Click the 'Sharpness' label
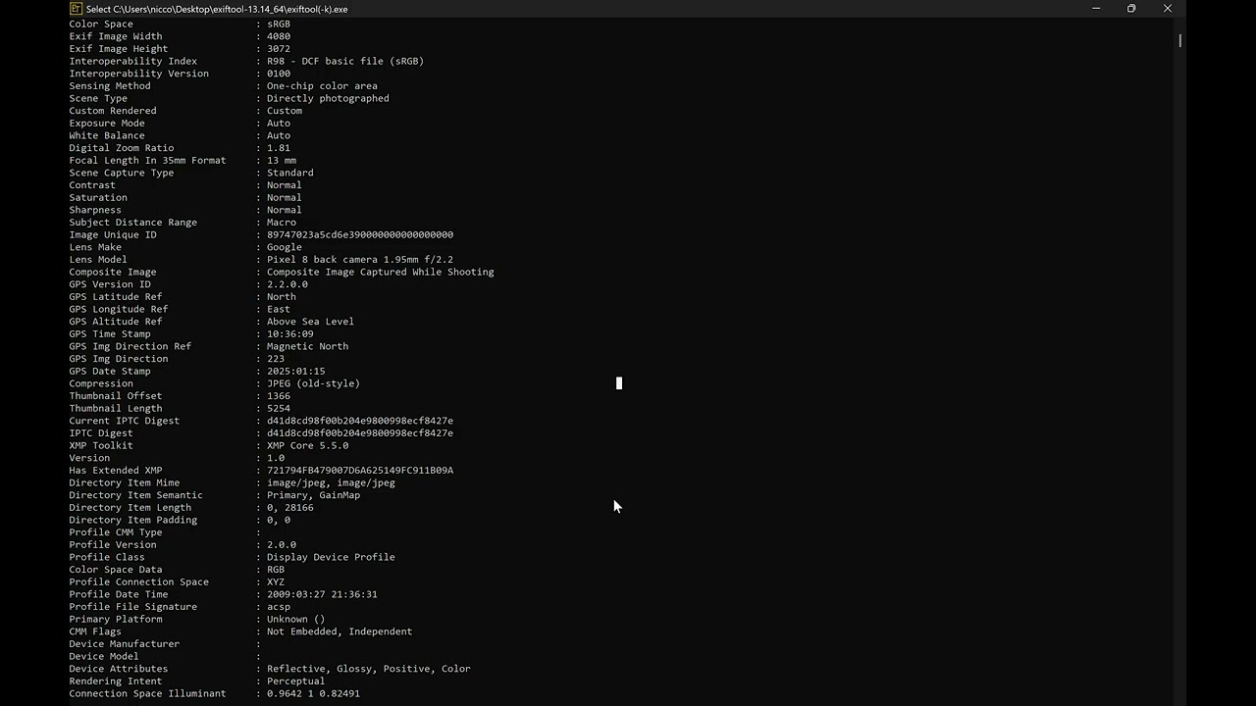This screenshot has height=706, width=1256. (x=95, y=210)
